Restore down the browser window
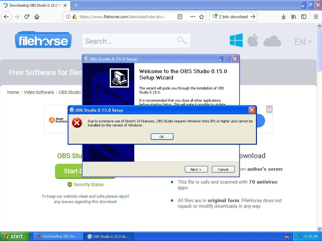Screen dimensions: 322x241 (310, 5)
